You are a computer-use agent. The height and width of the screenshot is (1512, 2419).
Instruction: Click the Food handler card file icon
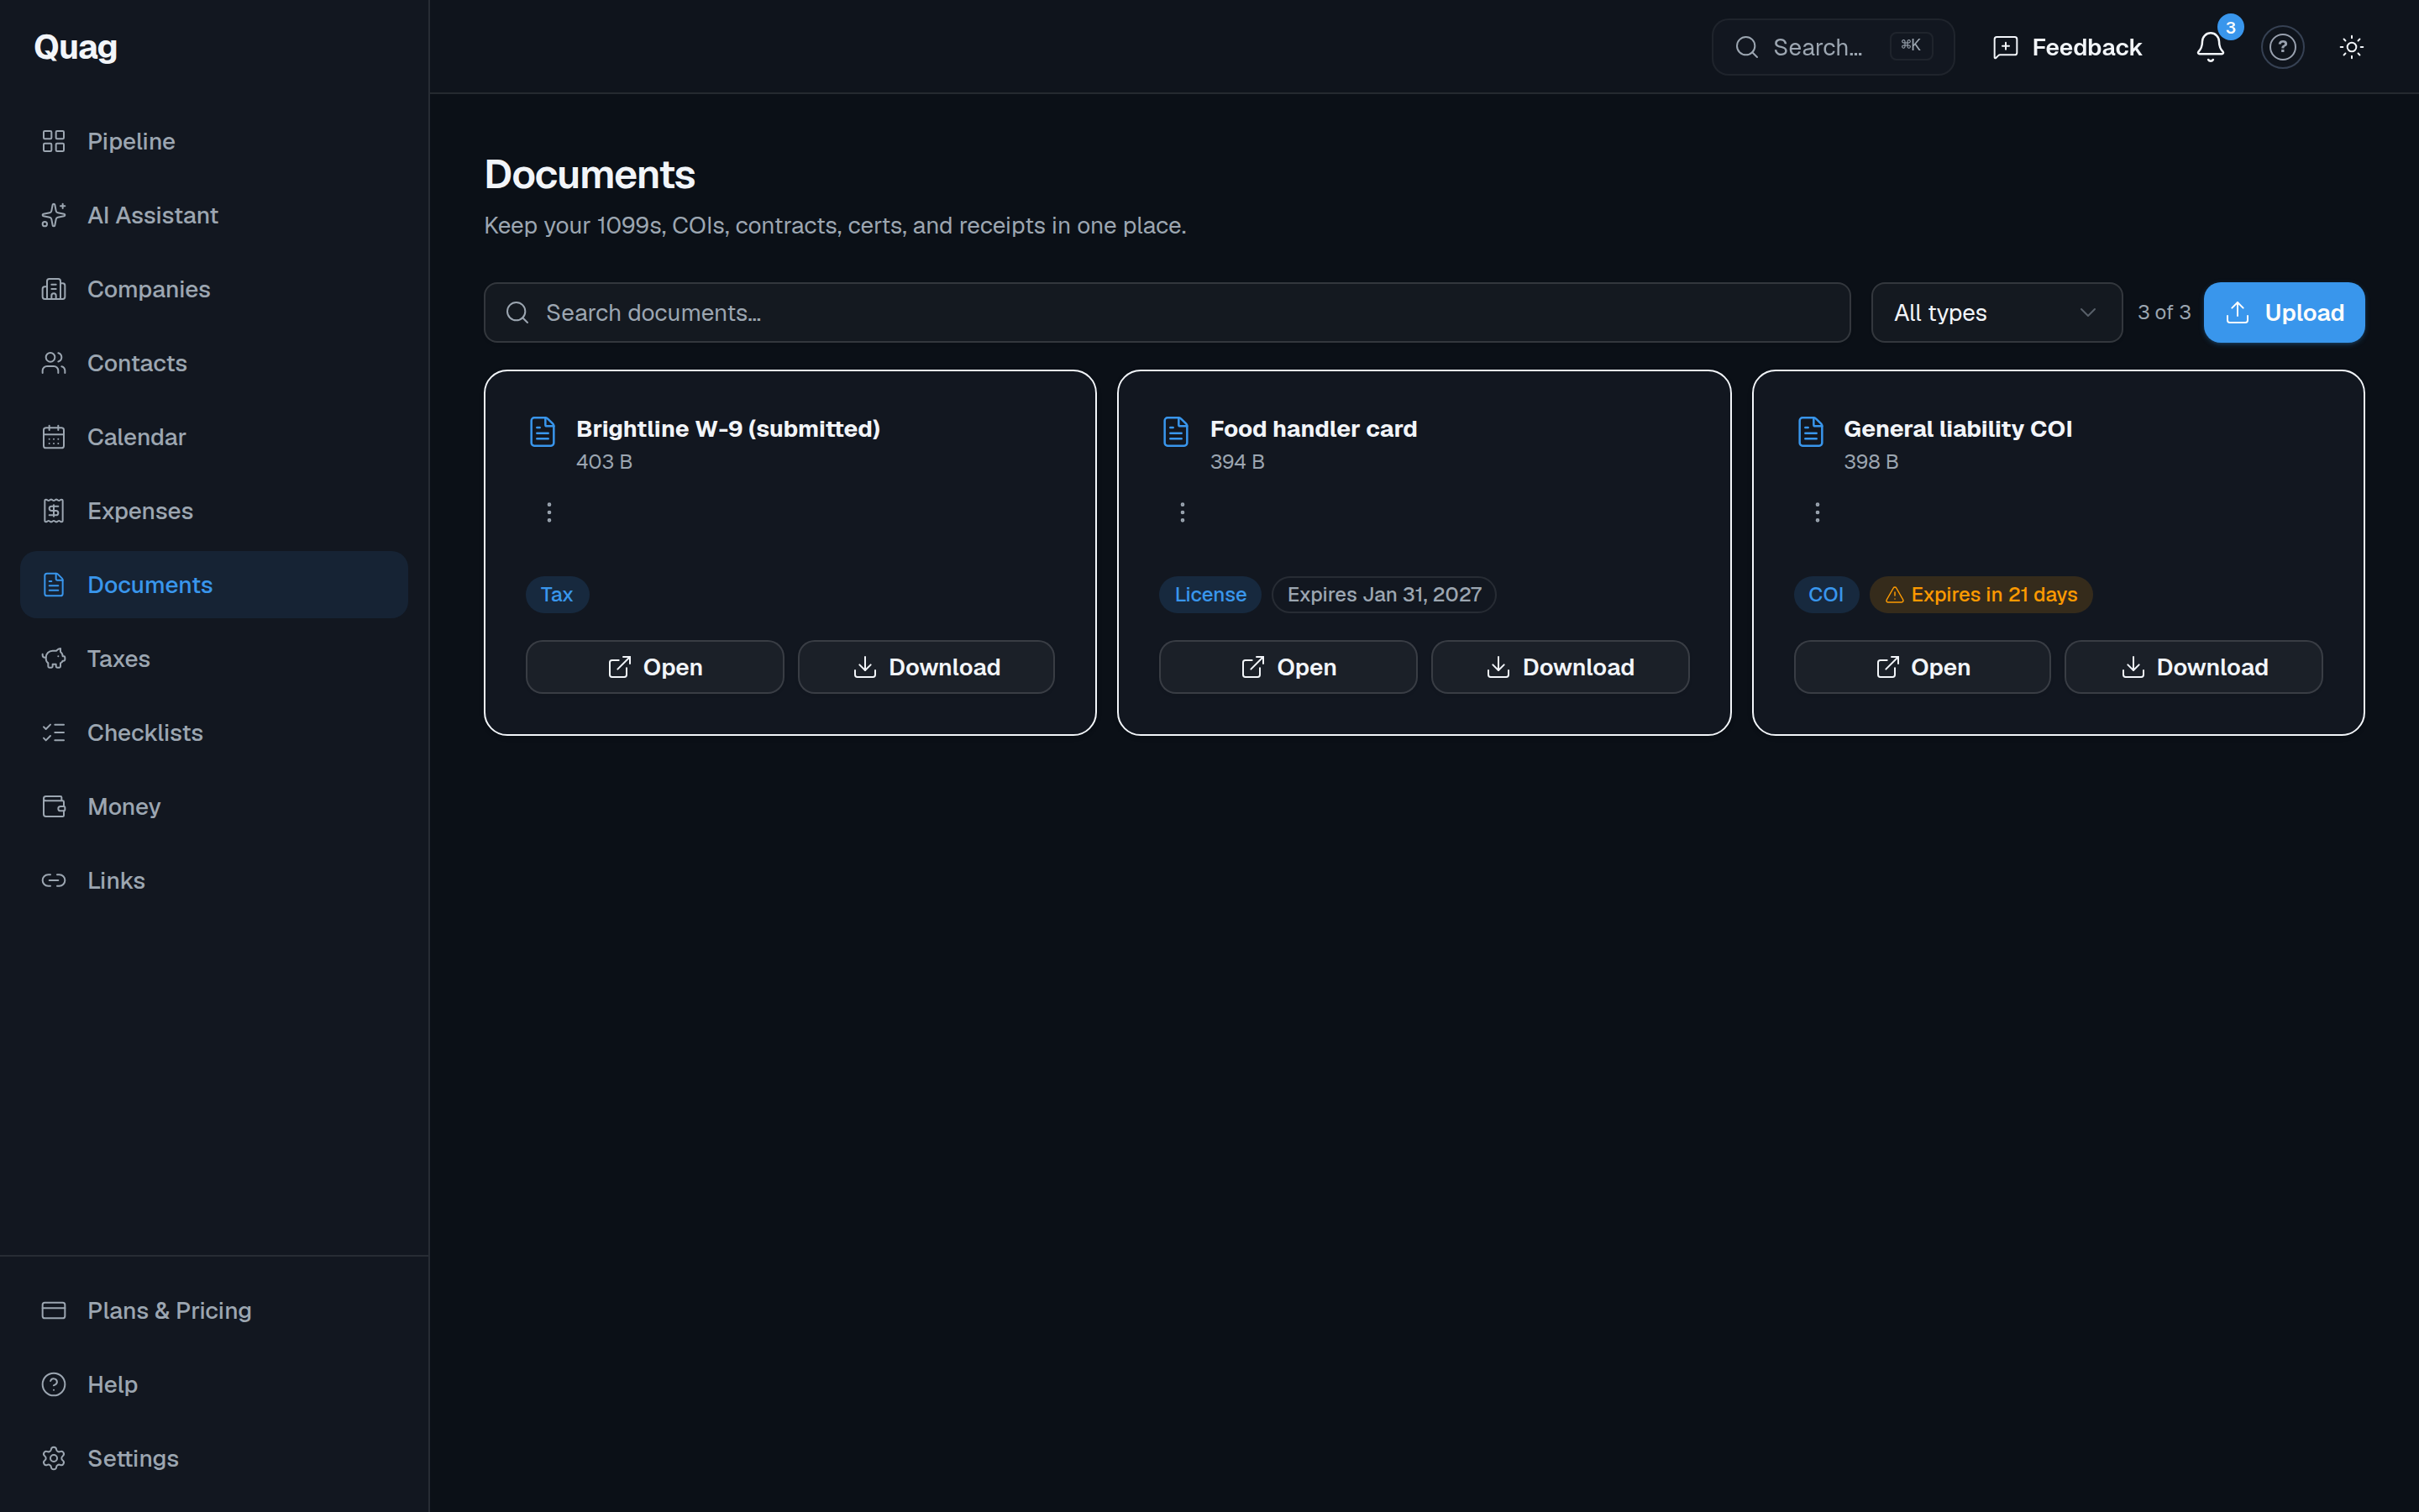[x=1176, y=431]
